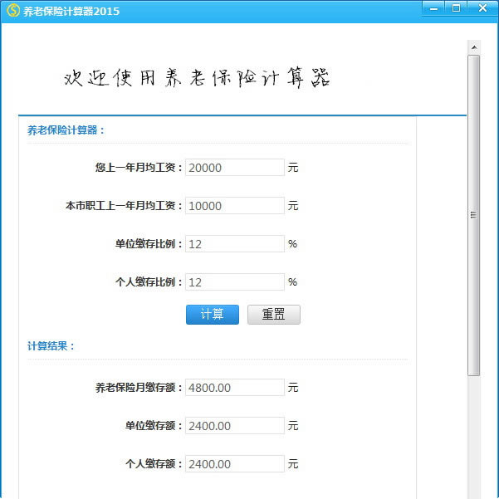Viewport: 499px width, 499px height.
Task: Click the 重置 reset button
Action: [x=274, y=315]
